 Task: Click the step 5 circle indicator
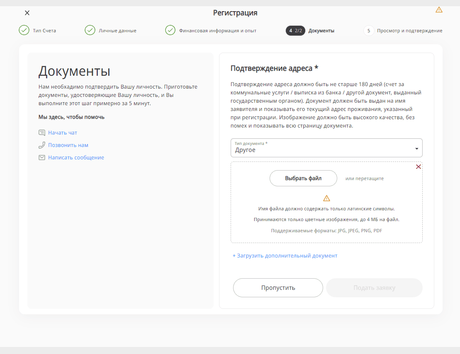(x=369, y=31)
